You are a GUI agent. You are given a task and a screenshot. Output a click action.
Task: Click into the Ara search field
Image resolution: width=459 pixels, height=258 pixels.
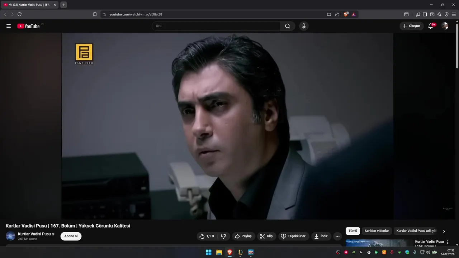click(x=216, y=26)
